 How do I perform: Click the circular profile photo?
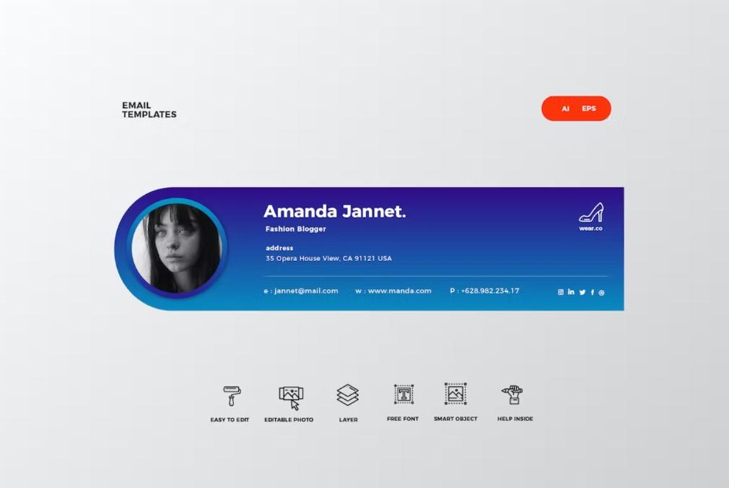click(x=176, y=249)
